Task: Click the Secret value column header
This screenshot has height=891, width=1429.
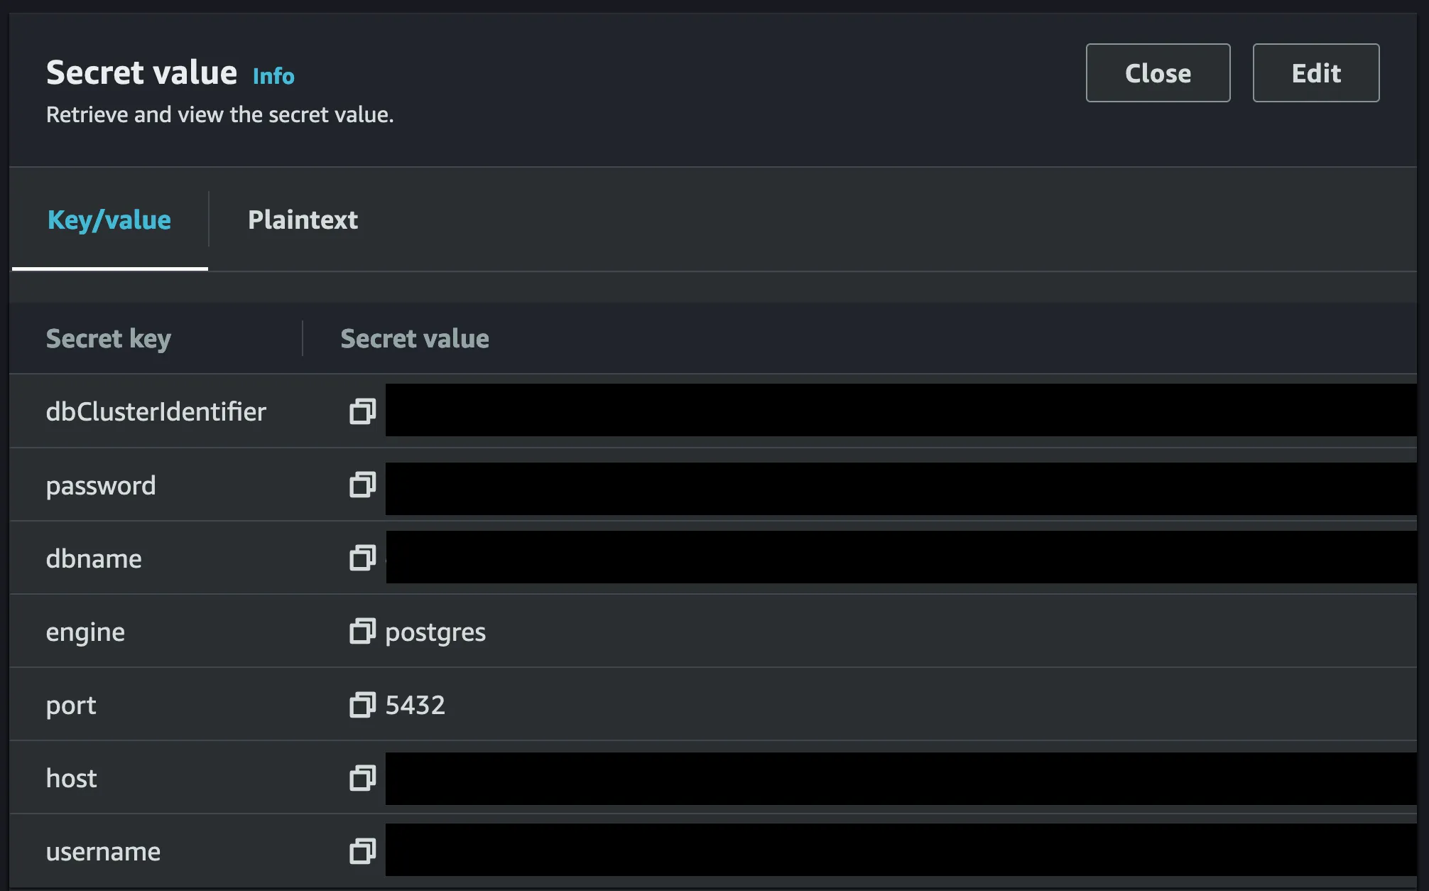Action: [415, 339]
